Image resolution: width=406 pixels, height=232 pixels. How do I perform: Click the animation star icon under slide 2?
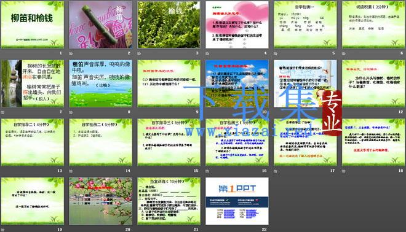click(71, 53)
